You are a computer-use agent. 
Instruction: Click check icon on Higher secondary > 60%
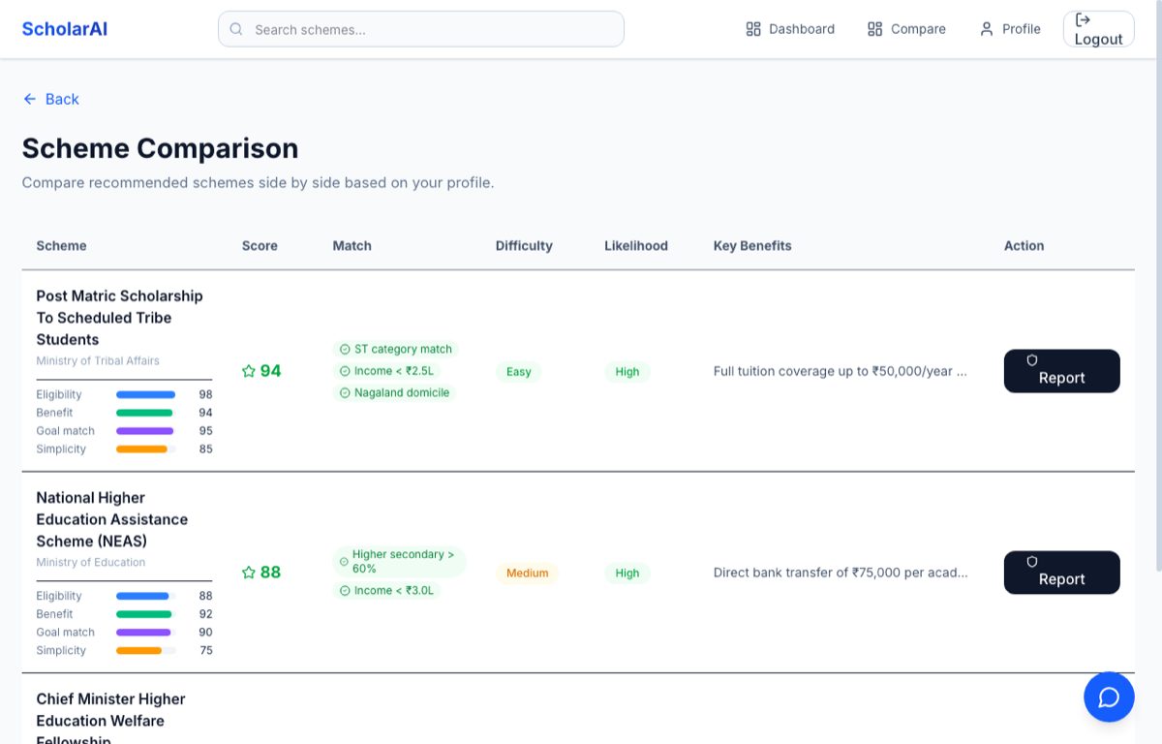pos(343,562)
